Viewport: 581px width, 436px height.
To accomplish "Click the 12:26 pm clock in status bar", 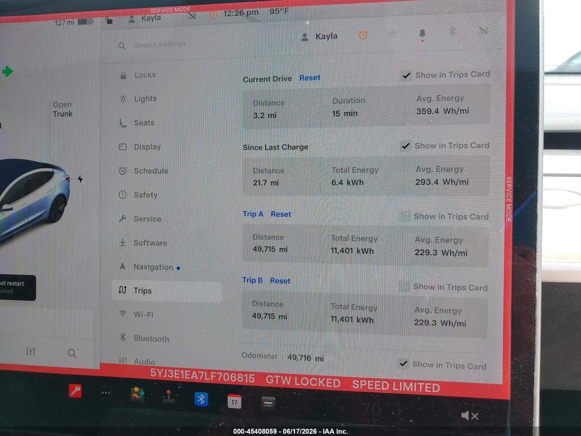I will point(241,13).
